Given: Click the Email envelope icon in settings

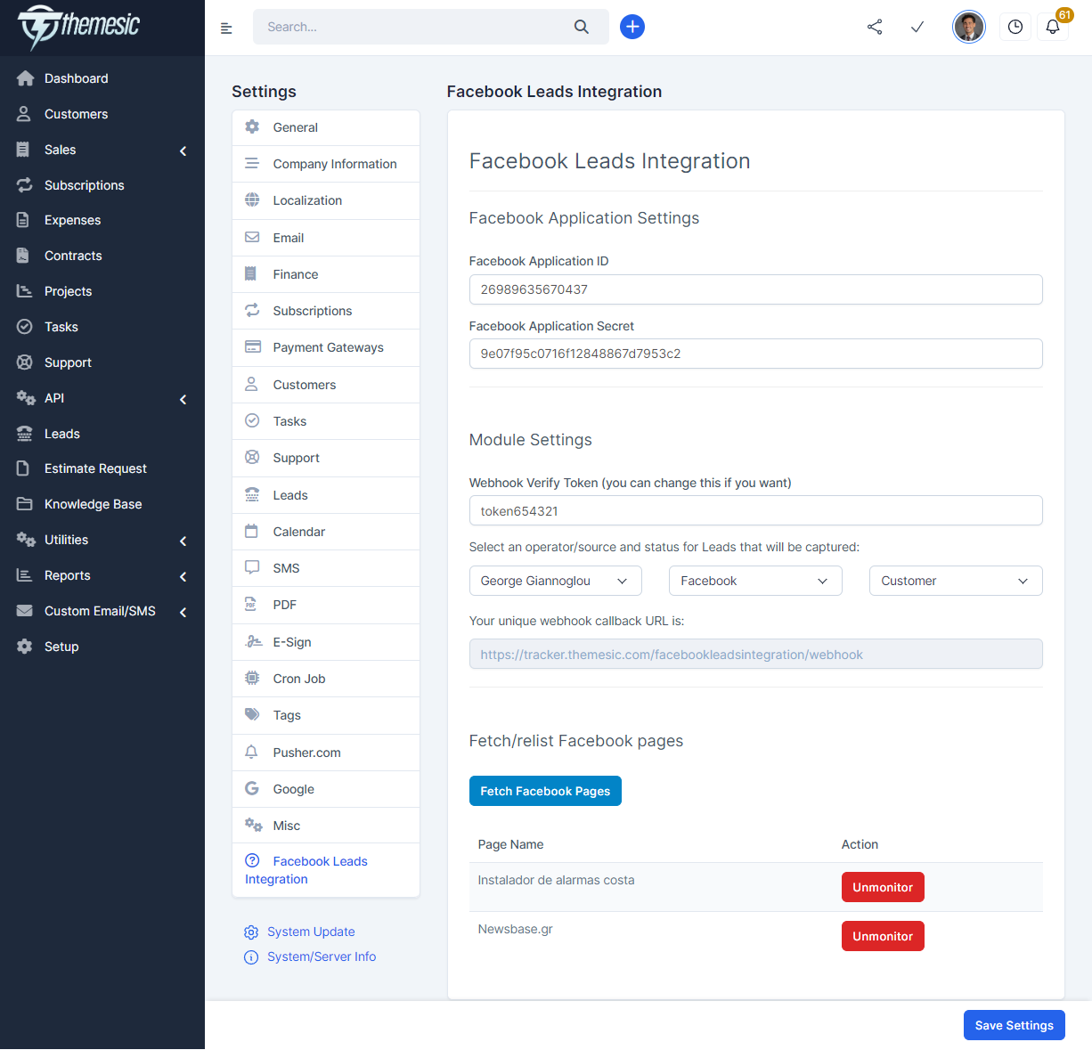Looking at the screenshot, I should tap(252, 238).
